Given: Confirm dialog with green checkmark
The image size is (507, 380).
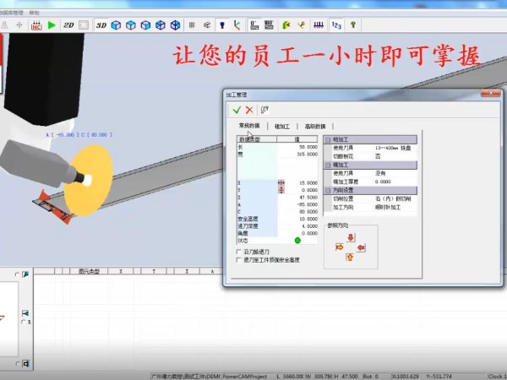Looking at the screenshot, I should tap(236, 110).
